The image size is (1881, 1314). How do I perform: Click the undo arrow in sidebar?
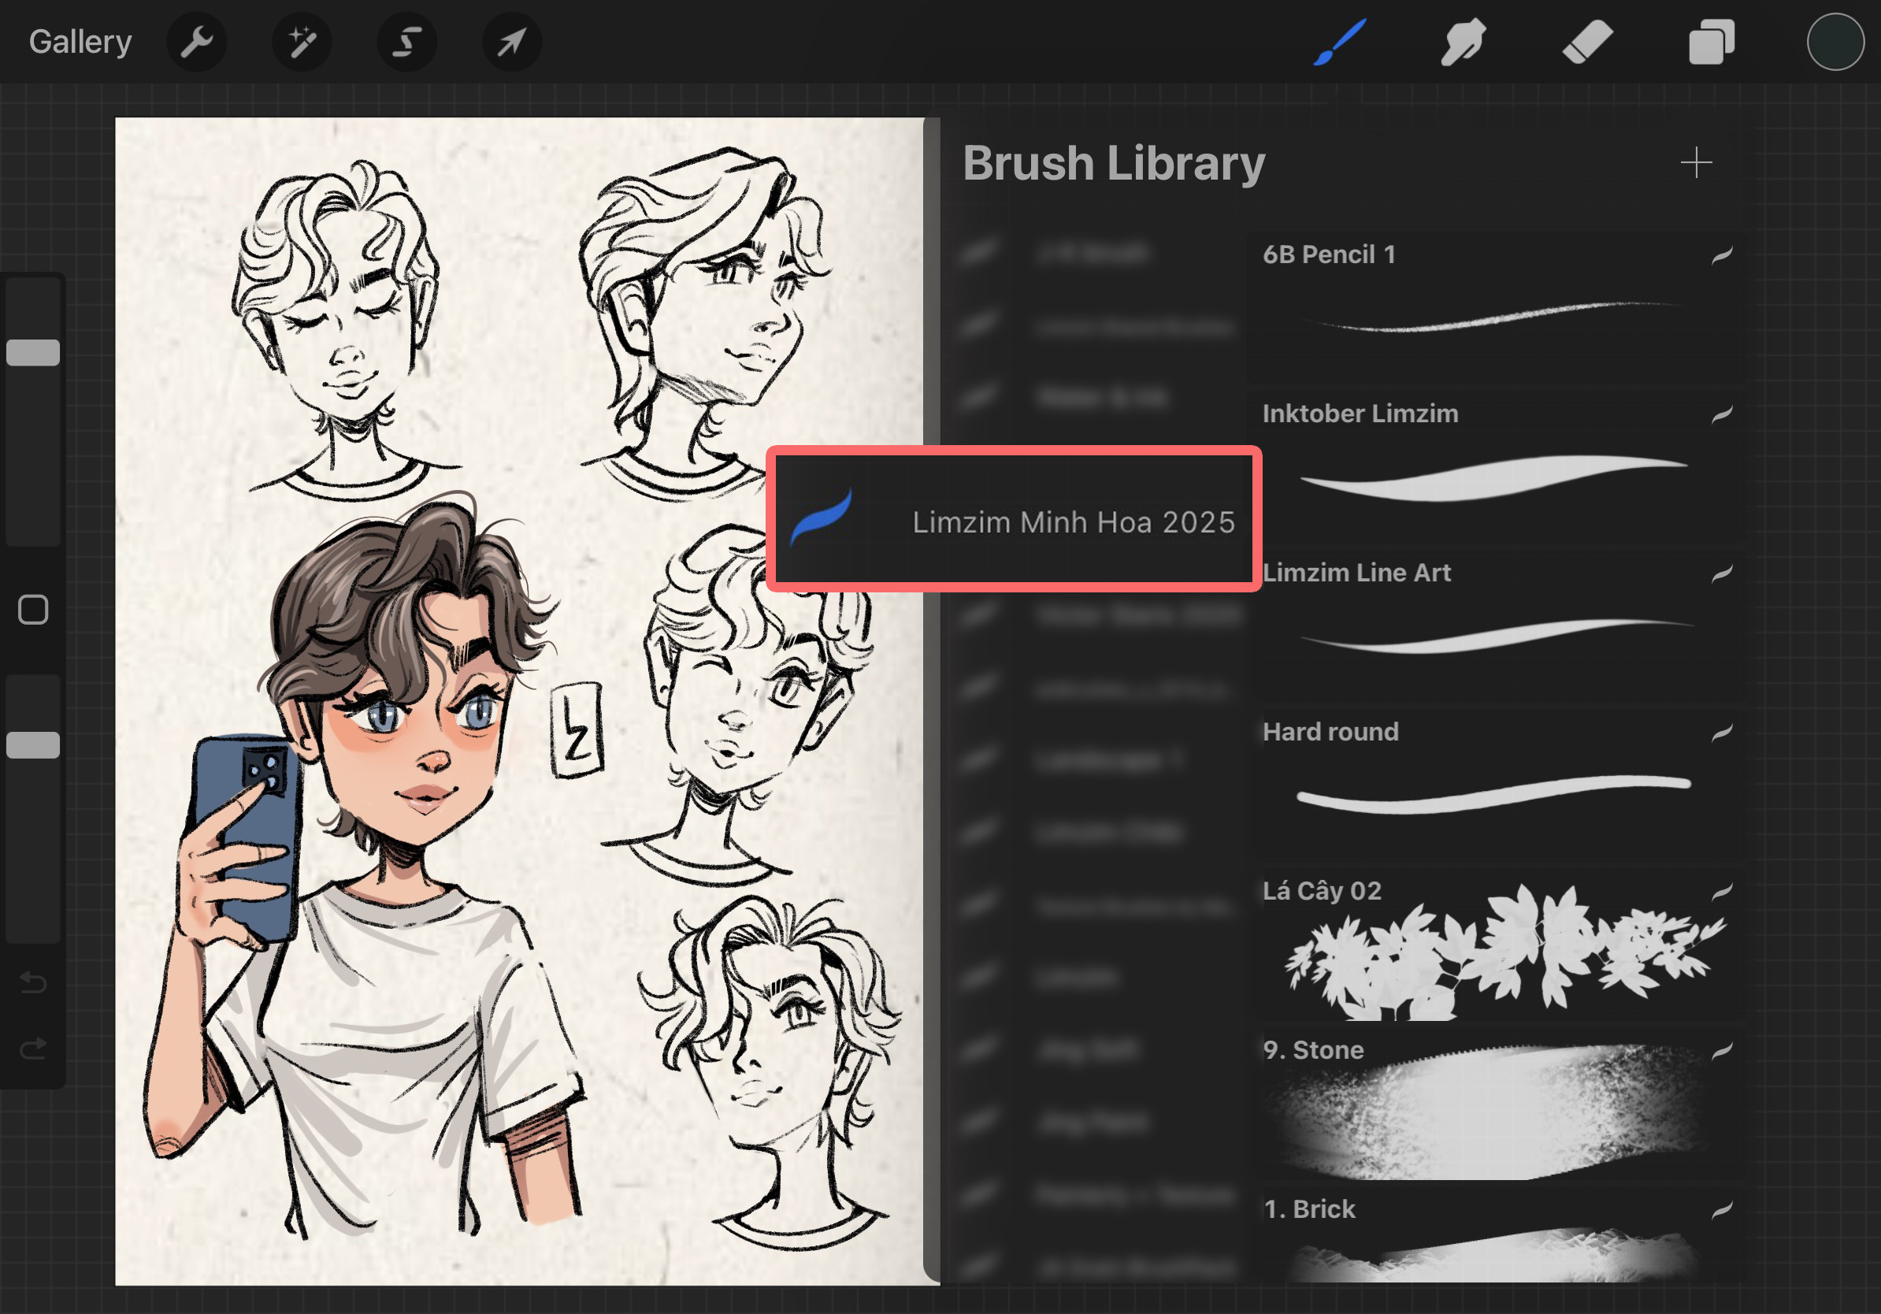point(33,982)
